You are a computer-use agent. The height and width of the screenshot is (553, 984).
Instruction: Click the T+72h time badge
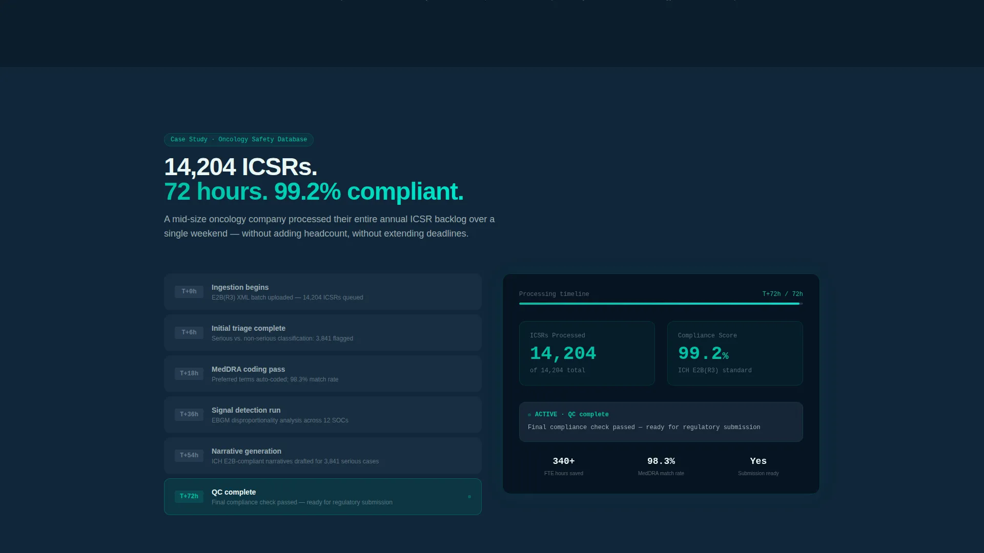point(189,497)
